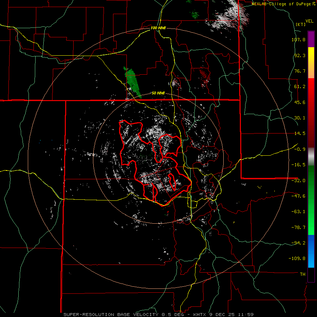Select the 107.8 scale value
The width and height of the screenshot is (317, 317).
click(298, 39)
